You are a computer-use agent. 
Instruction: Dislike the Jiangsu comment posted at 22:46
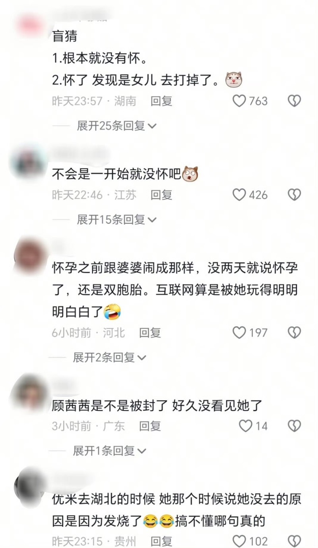(294, 195)
